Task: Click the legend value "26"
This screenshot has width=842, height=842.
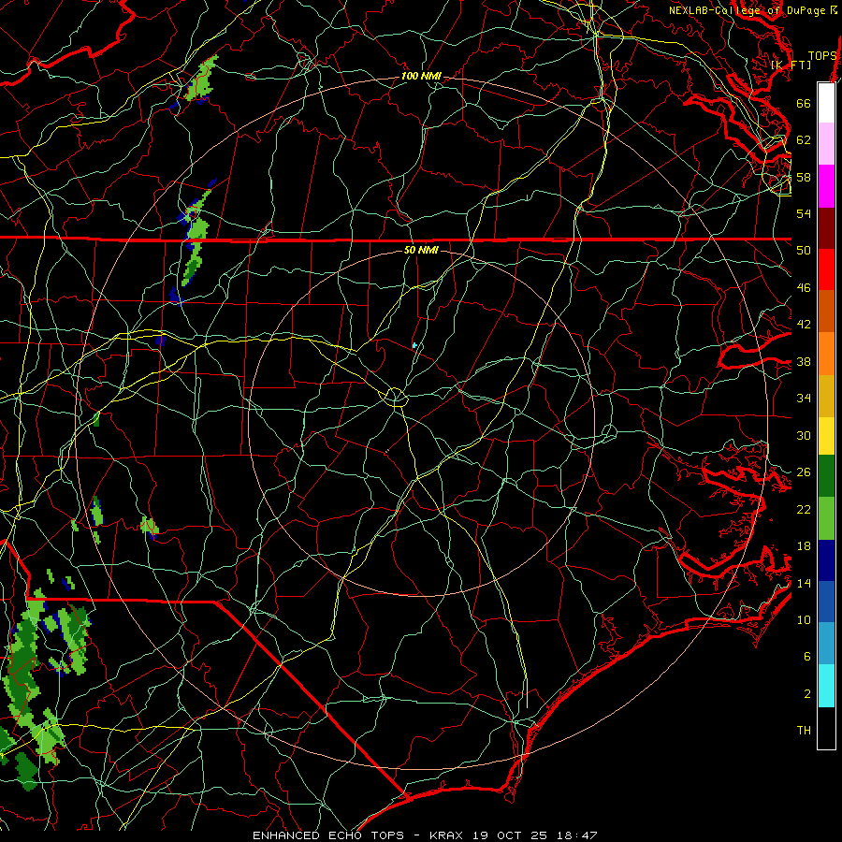Action: (x=804, y=472)
